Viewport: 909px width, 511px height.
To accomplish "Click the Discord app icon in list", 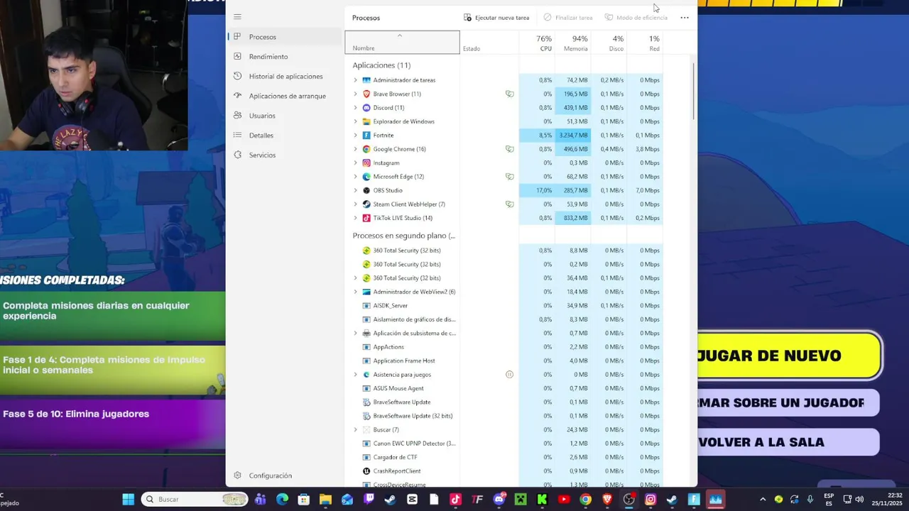I will pos(366,108).
